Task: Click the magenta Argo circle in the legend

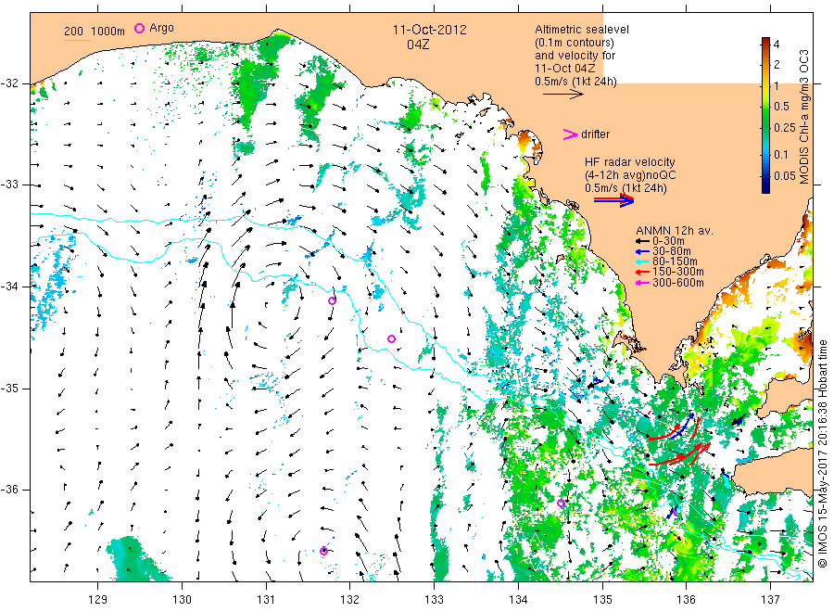Action: (x=139, y=28)
